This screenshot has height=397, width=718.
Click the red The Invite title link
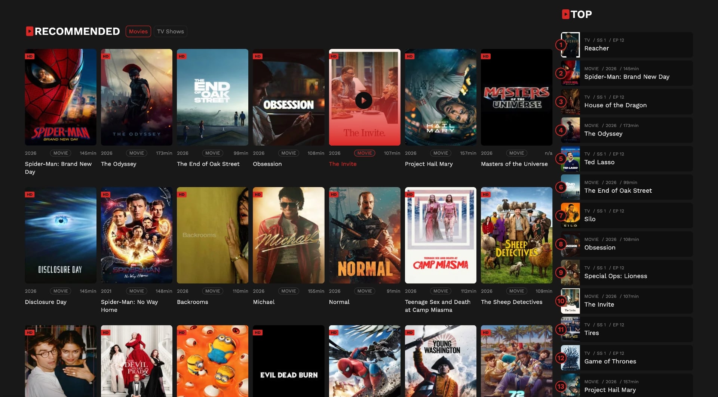point(343,164)
